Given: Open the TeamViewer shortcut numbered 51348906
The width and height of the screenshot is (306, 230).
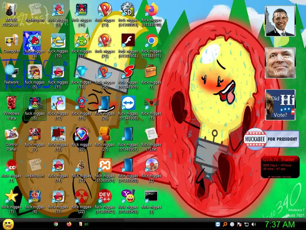Looking at the screenshot, I should [x=128, y=103].
